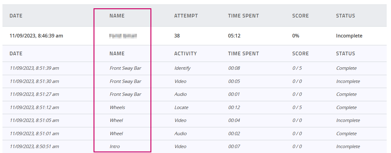Click the ACTIVITY column header
Screen dimensions: 391x153
click(x=185, y=53)
